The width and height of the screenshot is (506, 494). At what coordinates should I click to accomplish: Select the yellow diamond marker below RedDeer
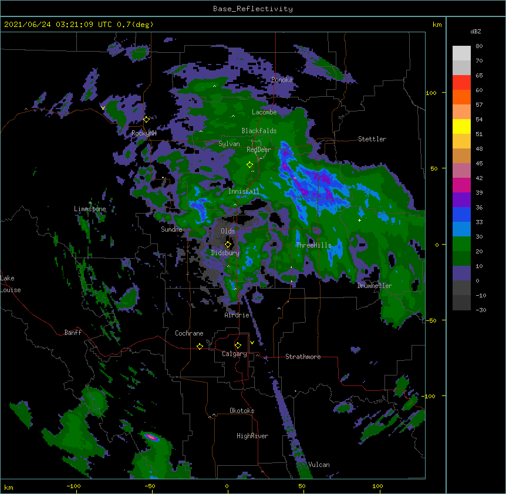click(249, 165)
